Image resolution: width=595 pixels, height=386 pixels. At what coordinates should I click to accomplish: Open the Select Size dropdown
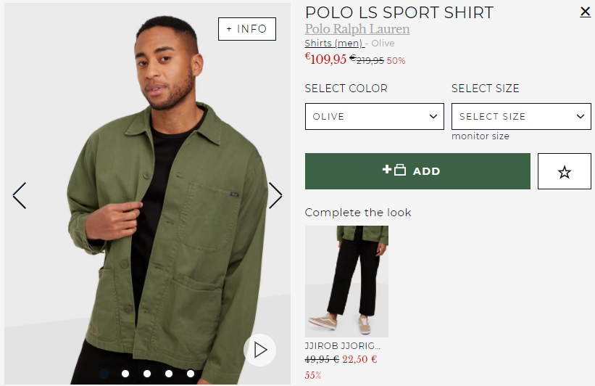520,116
